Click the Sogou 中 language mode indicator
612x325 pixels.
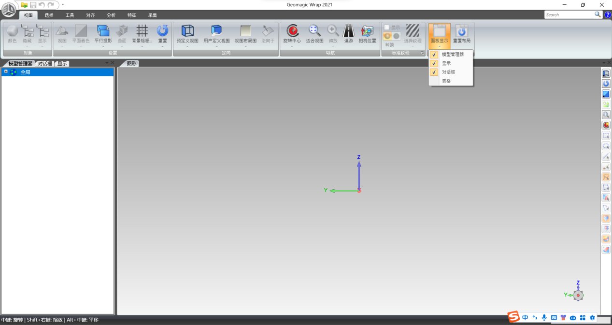point(525,317)
